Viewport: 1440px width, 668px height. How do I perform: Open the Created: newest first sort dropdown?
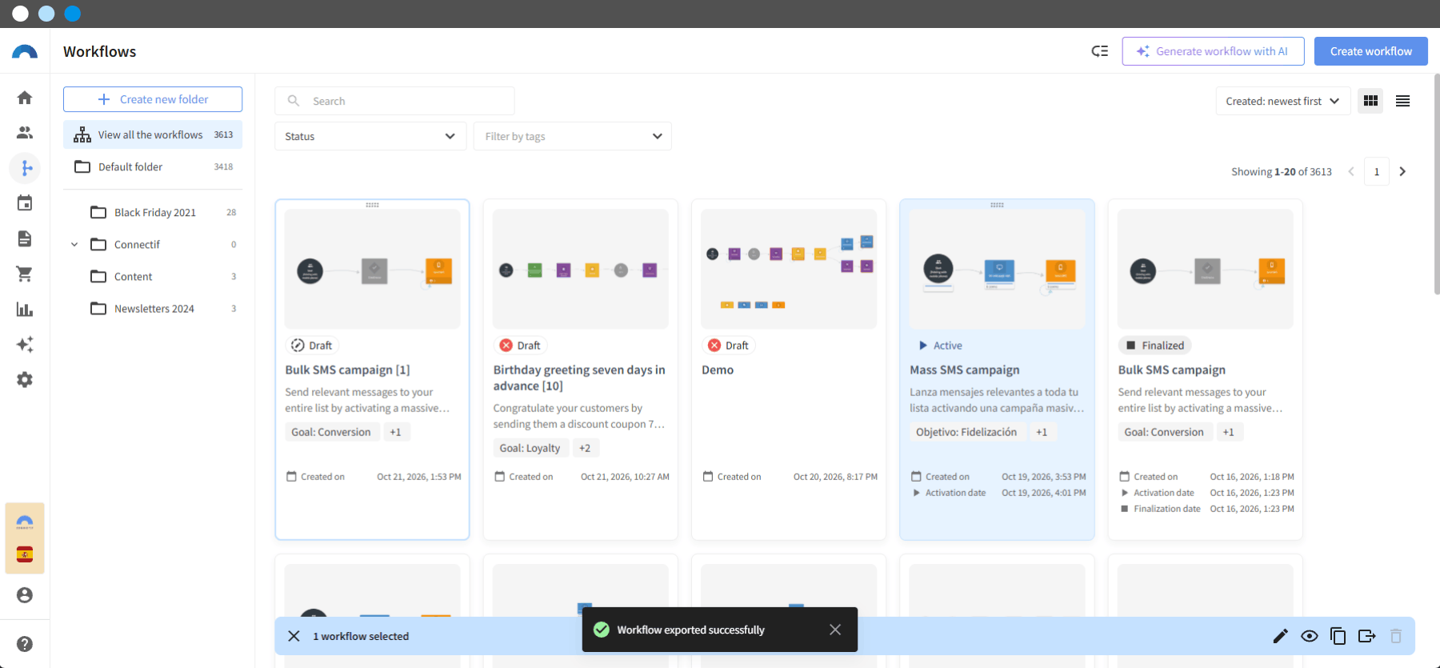click(1282, 101)
